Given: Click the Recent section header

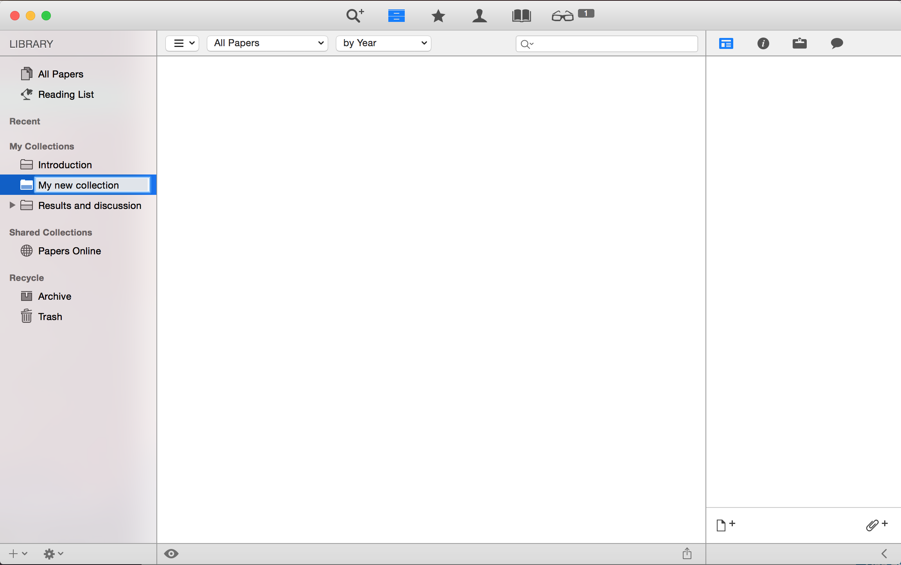Looking at the screenshot, I should pyautogui.click(x=25, y=121).
